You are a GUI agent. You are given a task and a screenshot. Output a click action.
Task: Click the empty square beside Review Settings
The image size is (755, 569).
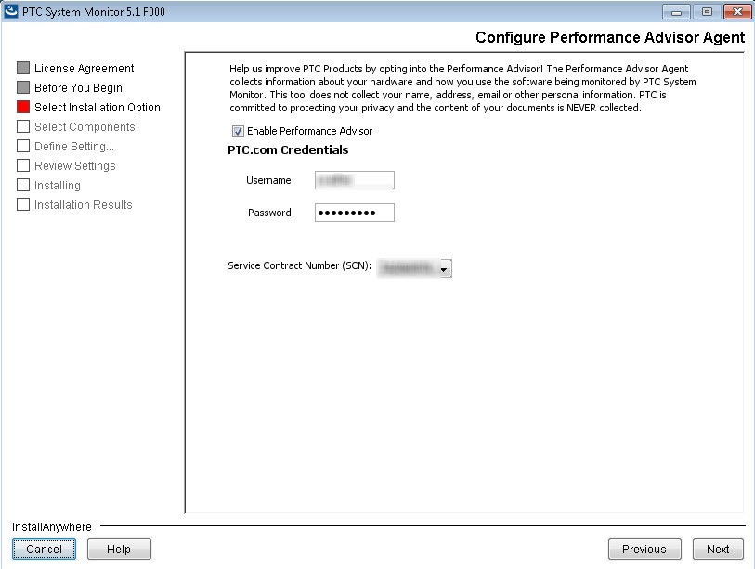click(x=23, y=165)
